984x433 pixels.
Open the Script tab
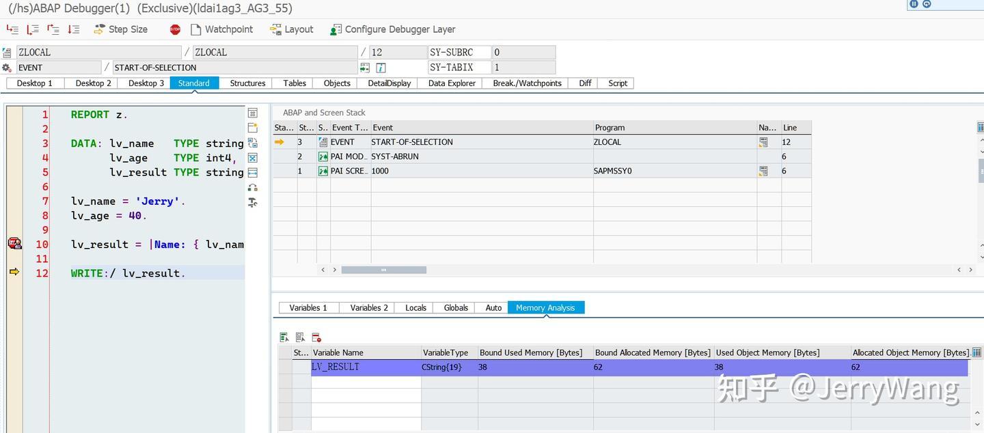tap(618, 83)
